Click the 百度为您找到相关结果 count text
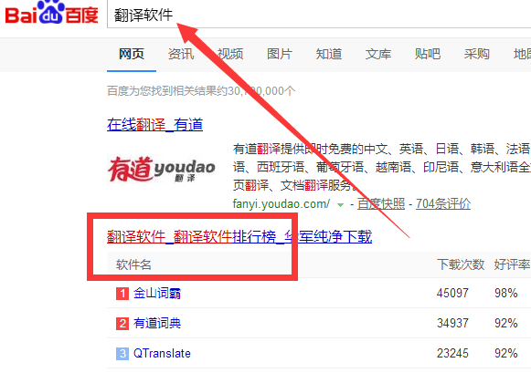 tap(201, 91)
